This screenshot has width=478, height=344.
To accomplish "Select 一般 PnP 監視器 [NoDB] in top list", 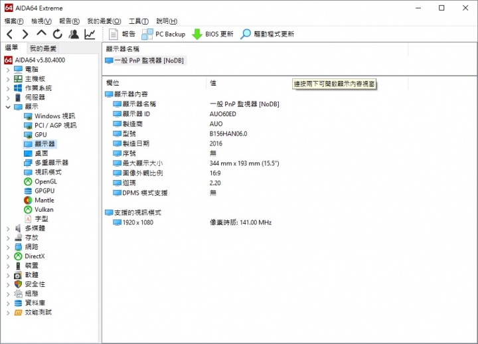I will coord(145,60).
